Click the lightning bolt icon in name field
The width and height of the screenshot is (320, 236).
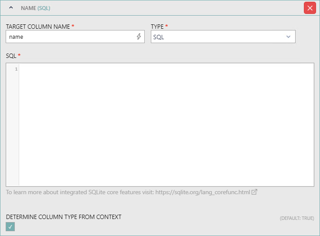coord(139,37)
